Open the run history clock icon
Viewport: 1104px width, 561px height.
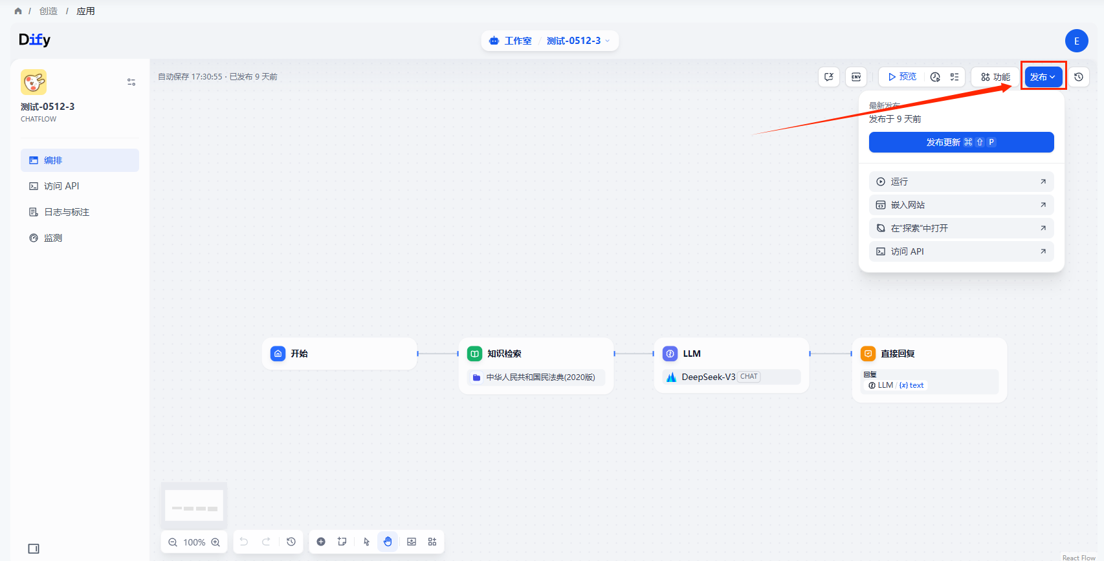[x=935, y=77]
